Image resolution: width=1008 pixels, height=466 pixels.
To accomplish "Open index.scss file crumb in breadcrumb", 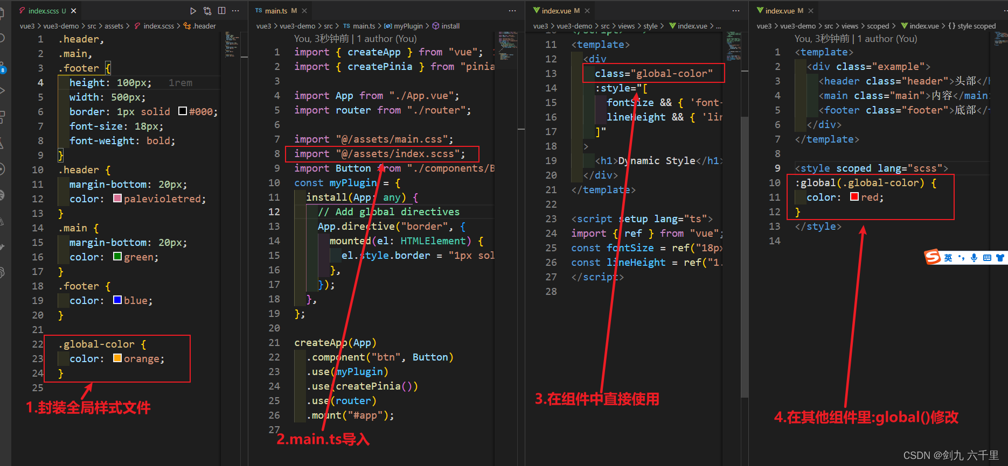I will coord(154,26).
